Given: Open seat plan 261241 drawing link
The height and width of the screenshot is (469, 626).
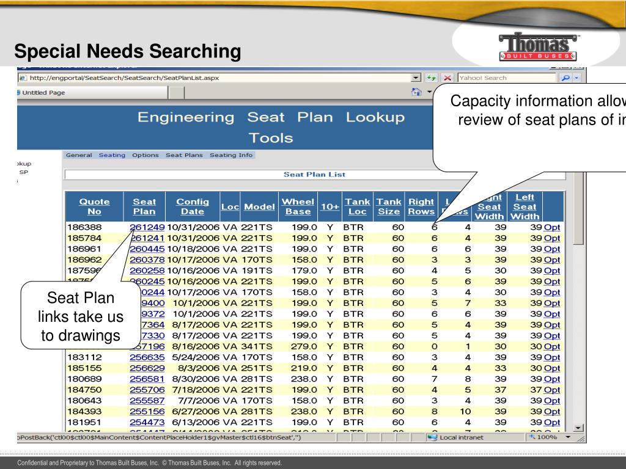Looking at the screenshot, I should point(147,238).
